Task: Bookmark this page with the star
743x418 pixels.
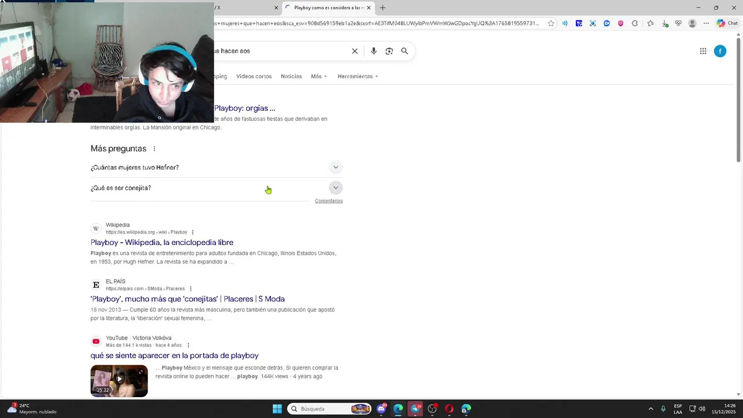Action: coord(551,23)
